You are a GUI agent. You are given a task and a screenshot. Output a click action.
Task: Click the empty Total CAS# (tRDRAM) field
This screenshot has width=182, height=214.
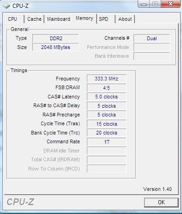click(x=107, y=160)
